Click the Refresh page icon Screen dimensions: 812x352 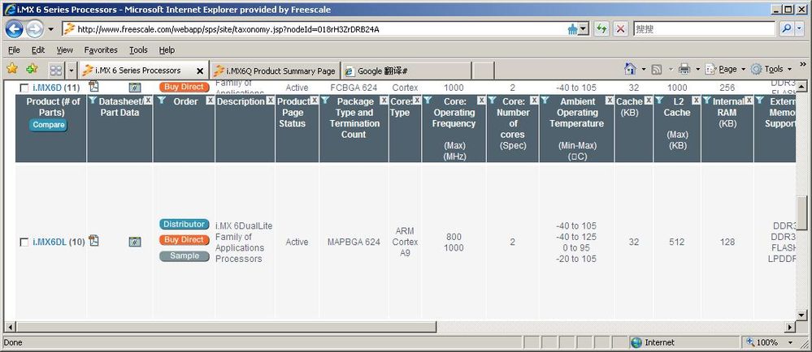601,29
